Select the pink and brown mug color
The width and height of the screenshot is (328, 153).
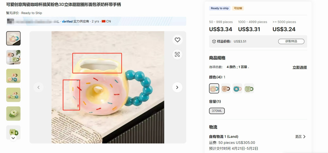coord(226,88)
